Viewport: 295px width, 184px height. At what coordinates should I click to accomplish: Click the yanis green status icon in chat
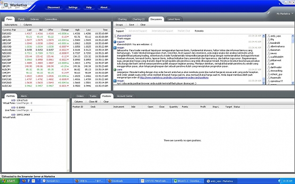tap(115, 70)
